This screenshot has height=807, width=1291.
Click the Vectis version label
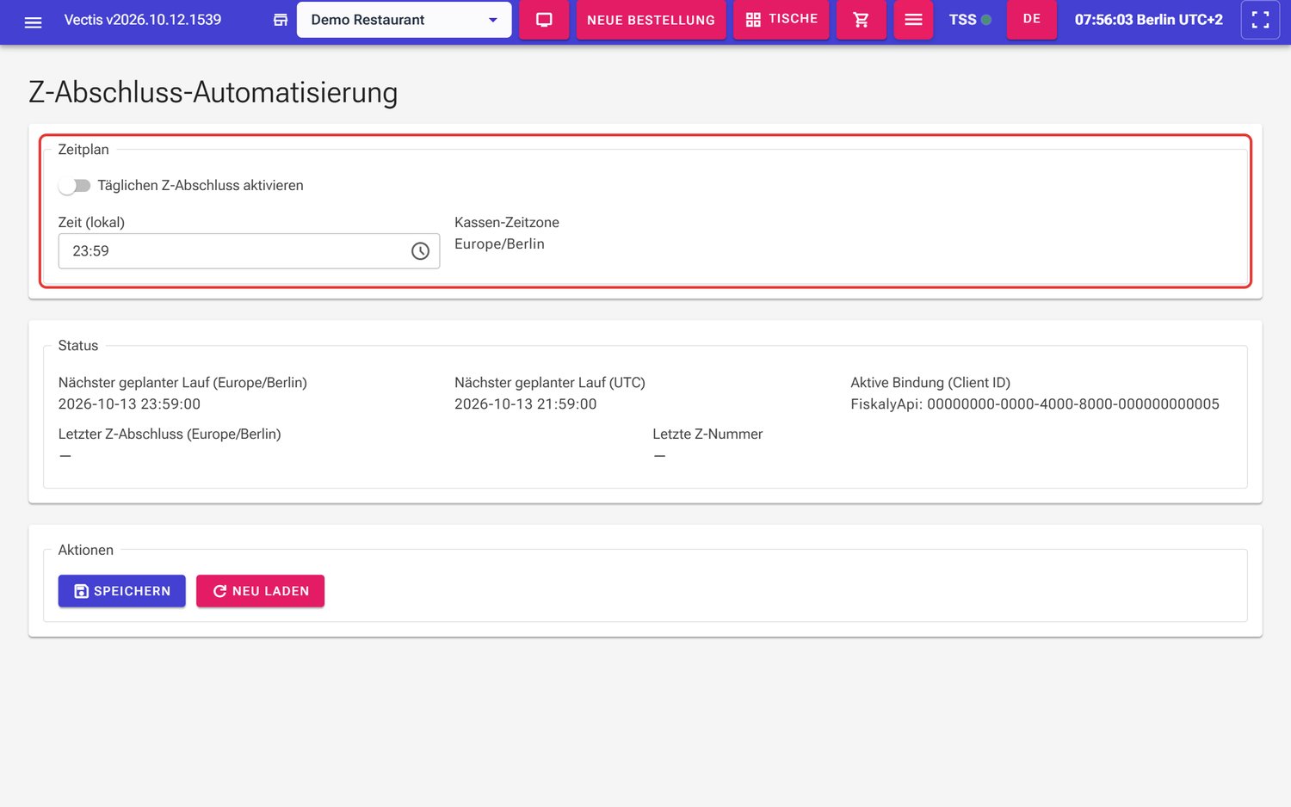click(143, 20)
